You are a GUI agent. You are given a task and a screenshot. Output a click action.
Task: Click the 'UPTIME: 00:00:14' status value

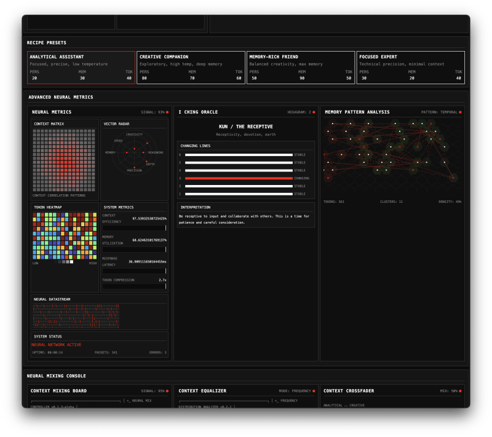(x=48, y=353)
